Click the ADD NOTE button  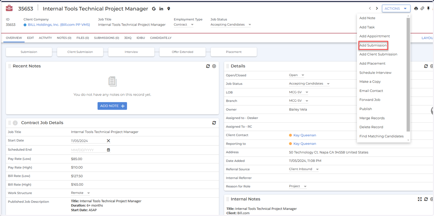[x=112, y=106]
